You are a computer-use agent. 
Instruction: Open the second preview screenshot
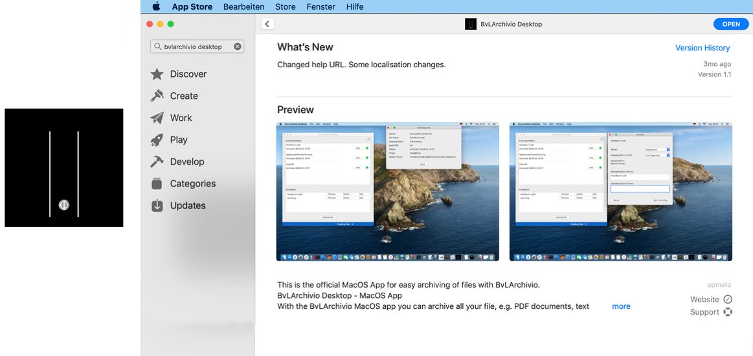coord(621,192)
